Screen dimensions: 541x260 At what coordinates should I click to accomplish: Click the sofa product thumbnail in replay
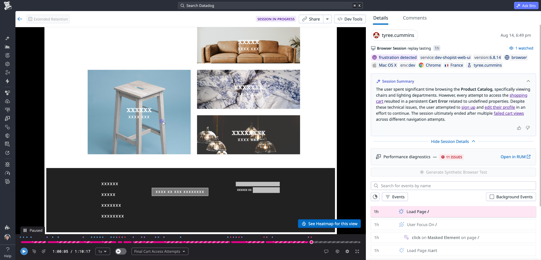248,45
